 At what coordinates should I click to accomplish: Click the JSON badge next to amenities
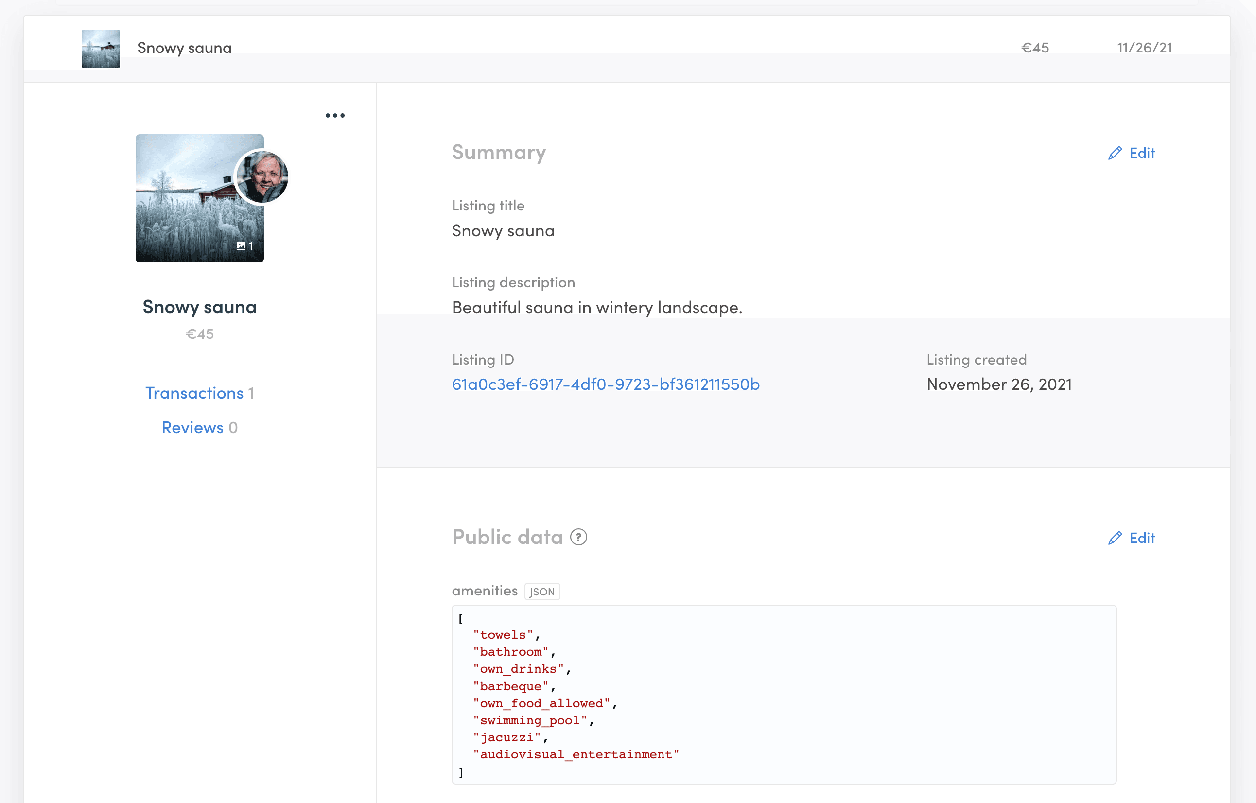click(x=542, y=592)
